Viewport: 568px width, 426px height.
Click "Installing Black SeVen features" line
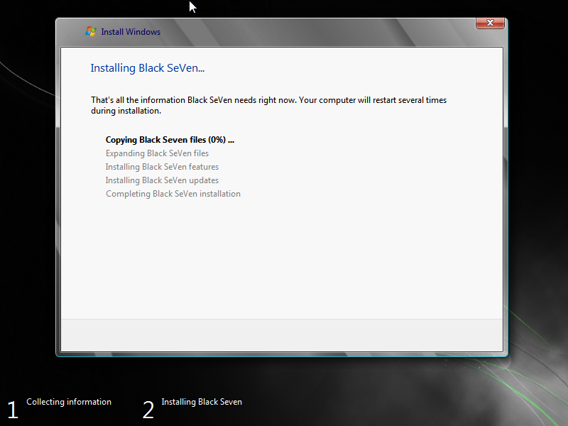tap(162, 167)
